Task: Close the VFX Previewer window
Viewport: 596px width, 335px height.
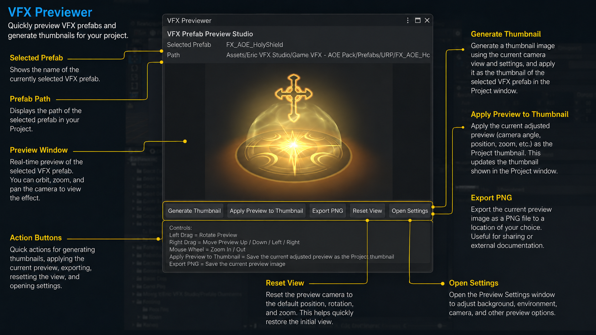Action: (427, 20)
